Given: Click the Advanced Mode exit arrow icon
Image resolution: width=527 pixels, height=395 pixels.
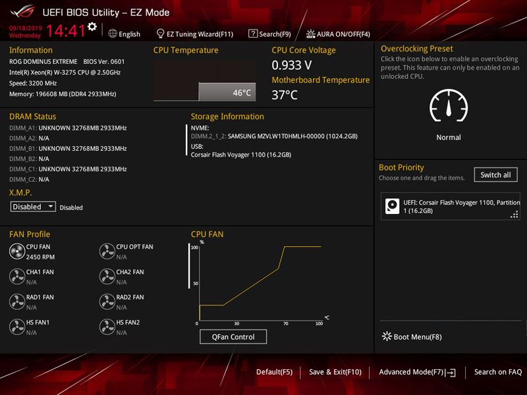Looking at the screenshot, I should [x=451, y=373].
